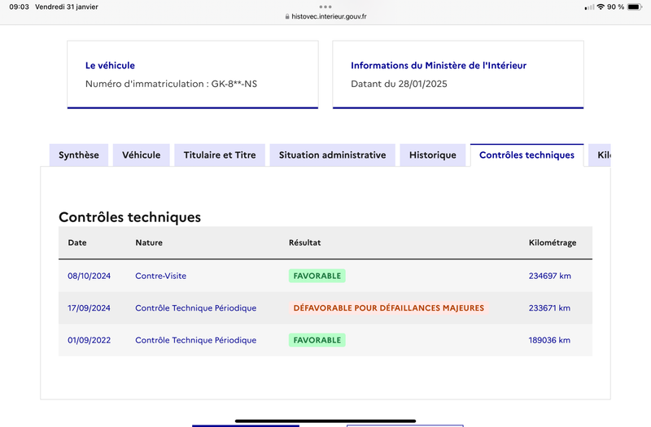Viewport: 651px width, 427px height.
Task: Open the Titulaire et Titre tab
Action: point(220,155)
